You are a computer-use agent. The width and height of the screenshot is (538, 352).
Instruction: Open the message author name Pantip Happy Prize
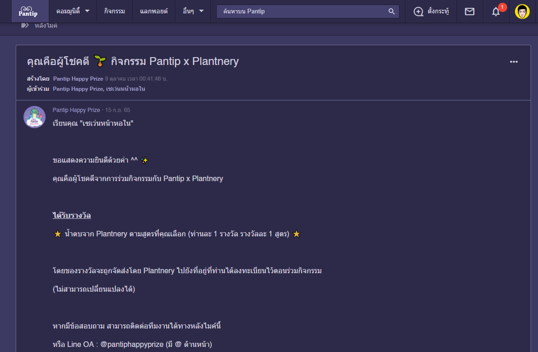pyautogui.click(x=76, y=110)
